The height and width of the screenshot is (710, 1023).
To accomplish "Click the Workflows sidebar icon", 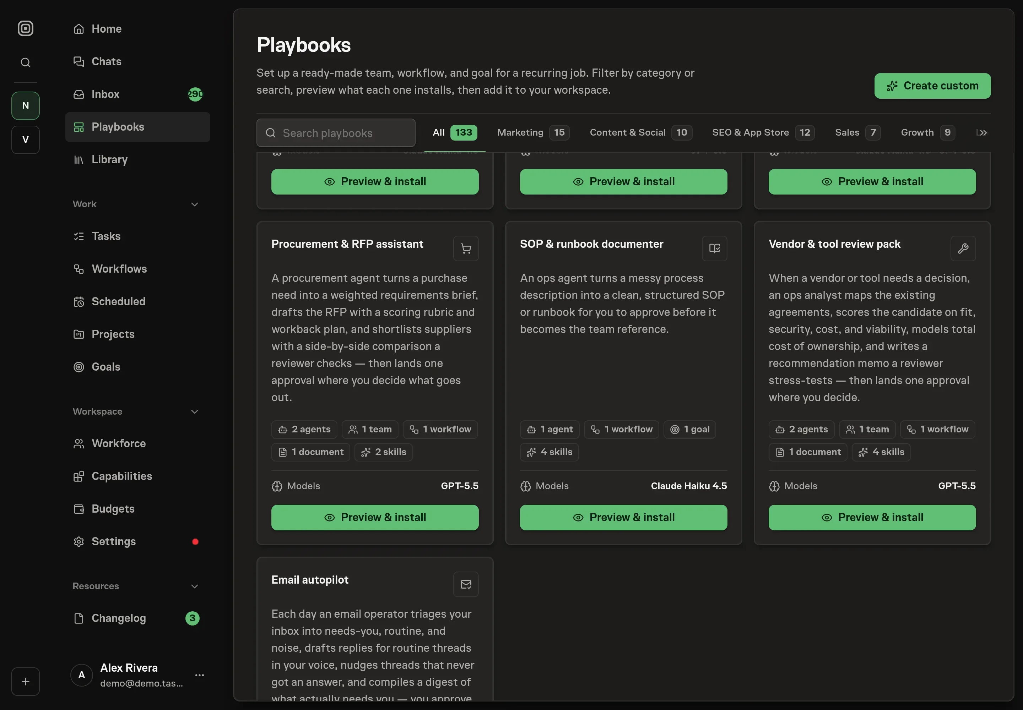I will (79, 269).
